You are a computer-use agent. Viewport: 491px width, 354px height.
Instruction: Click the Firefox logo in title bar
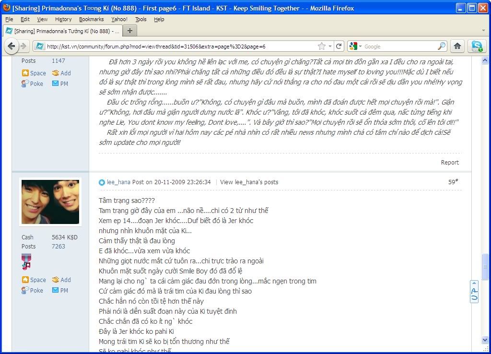6,8
